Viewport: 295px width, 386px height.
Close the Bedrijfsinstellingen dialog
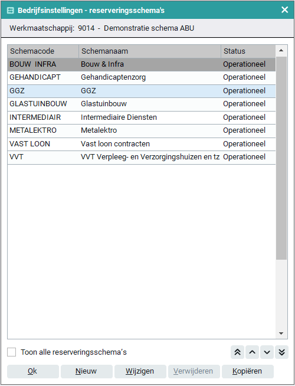point(284,10)
